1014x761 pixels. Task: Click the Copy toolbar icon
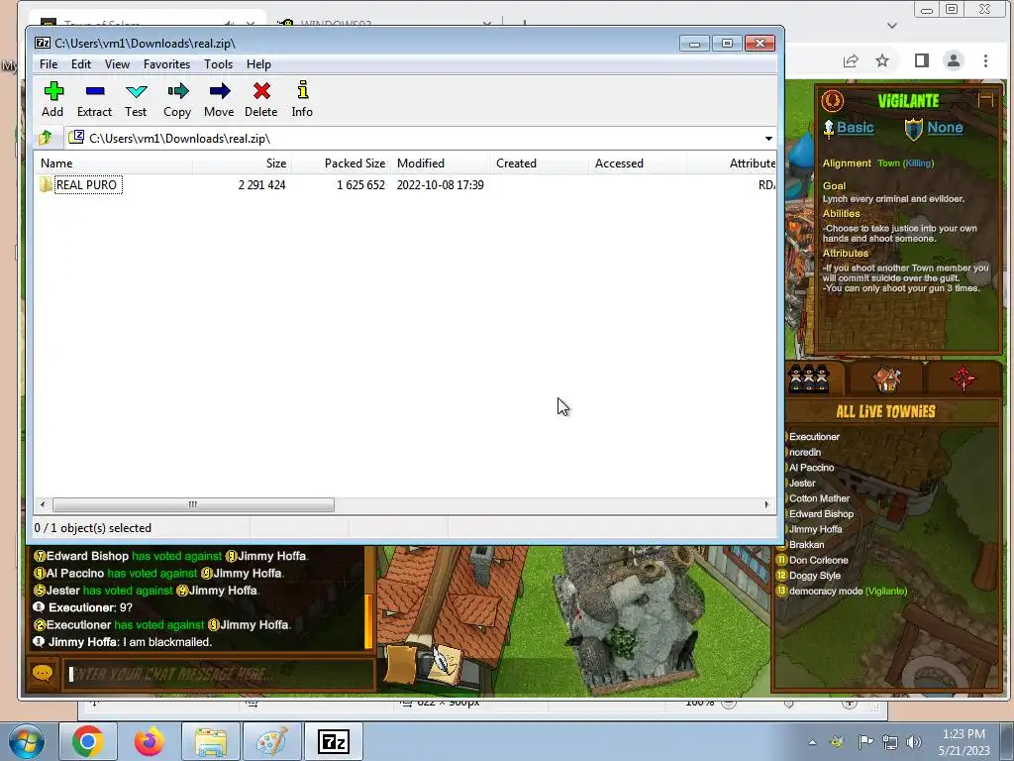(x=177, y=99)
